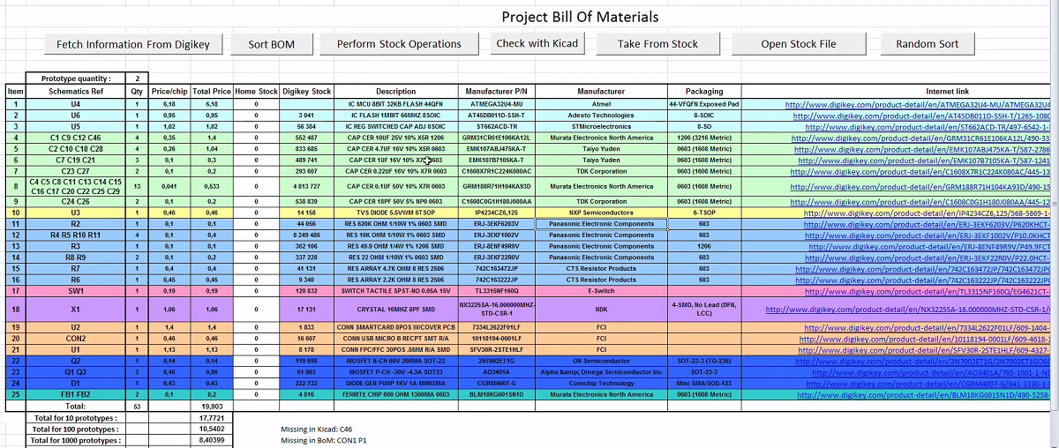Open Stock File via its button
This screenshot has width=1059, height=448.
(798, 44)
